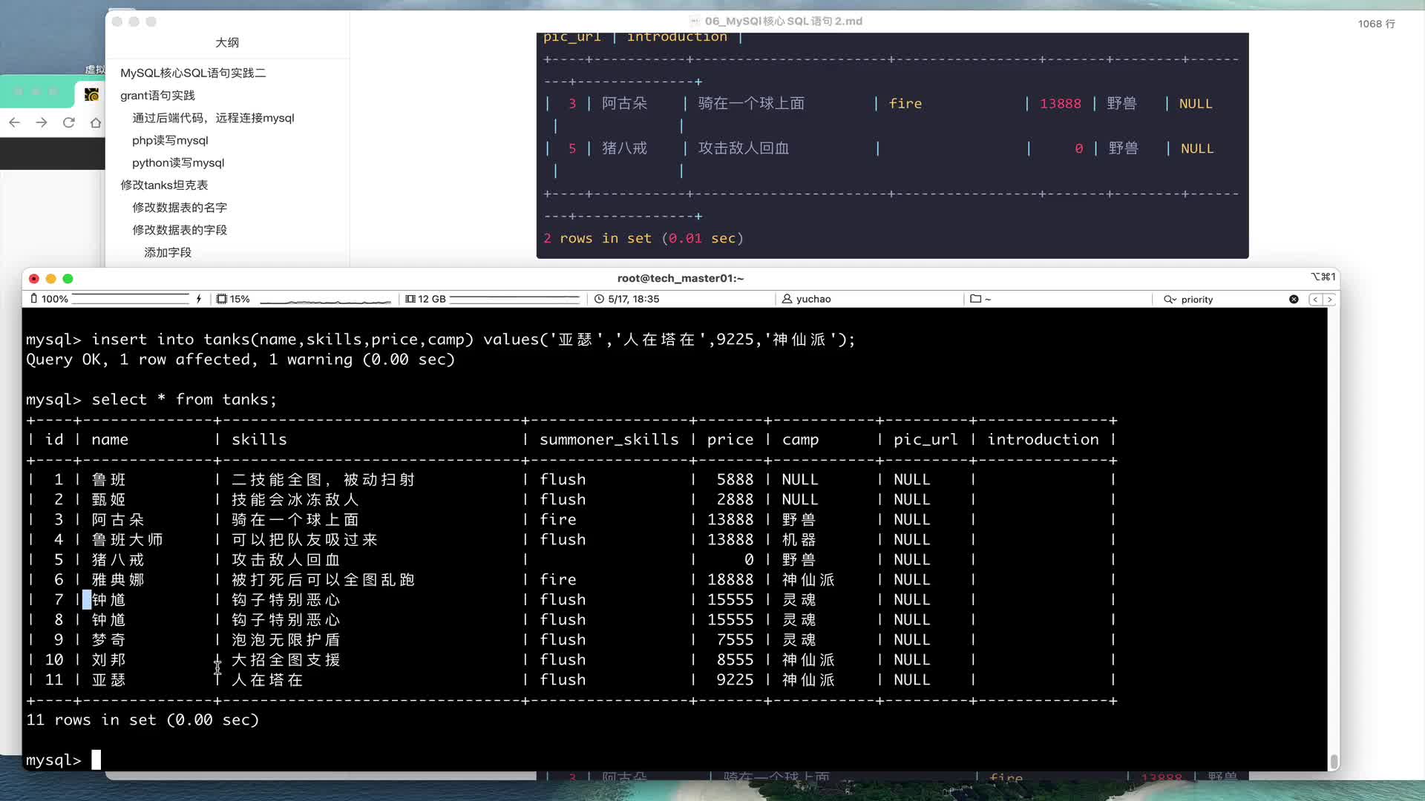
Task: Click the search priority icon in terminal
Action: tap(1170, 298)
